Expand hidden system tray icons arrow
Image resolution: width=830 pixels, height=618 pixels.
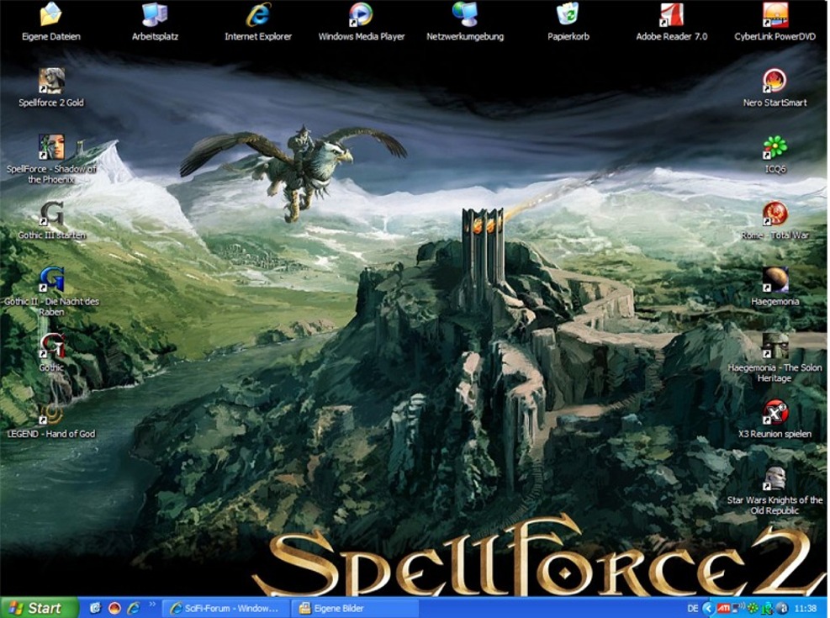click(707, 608)
